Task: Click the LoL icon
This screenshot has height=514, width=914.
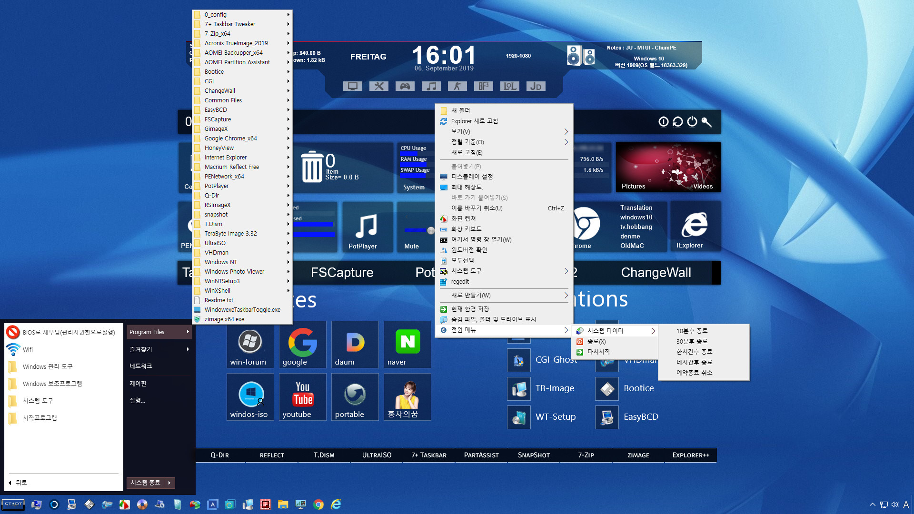Action: click(509, 86)
